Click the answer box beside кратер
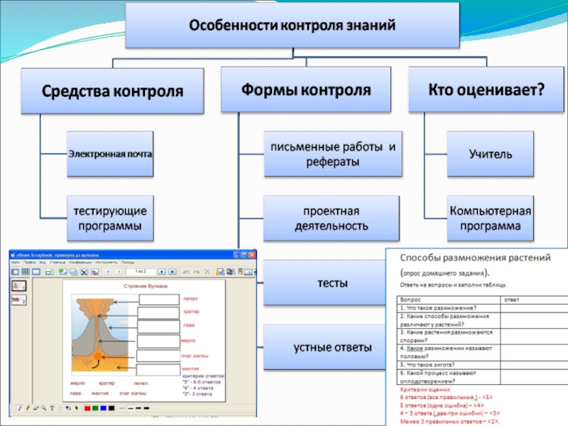568x426 pixels. [x=158, y=313]
